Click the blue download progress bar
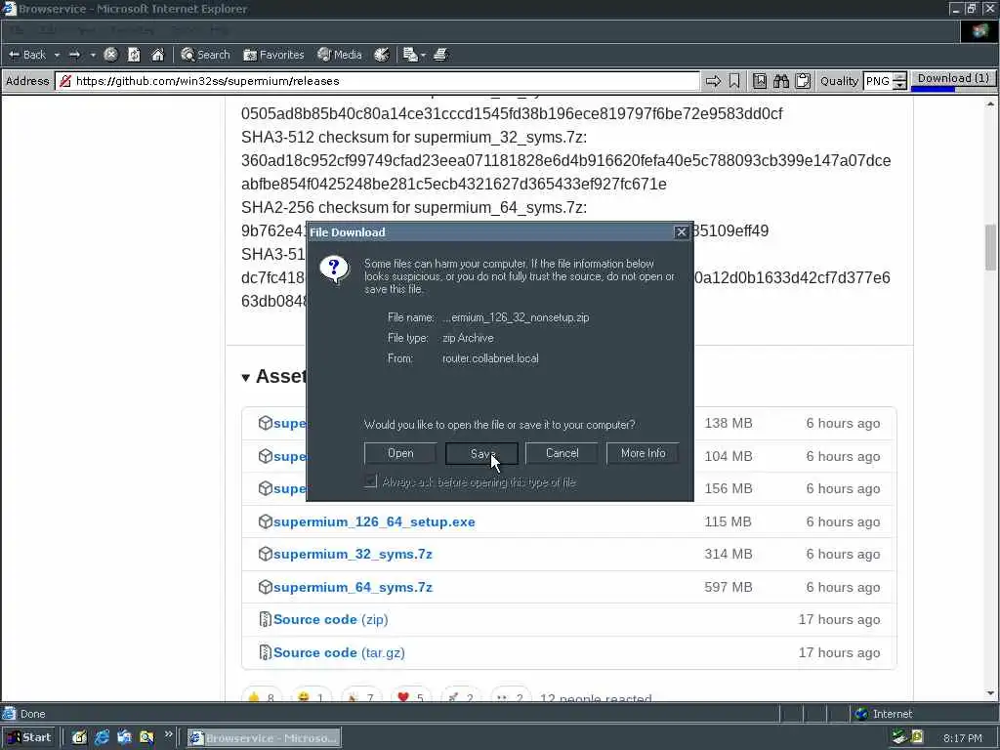 pos(933,89)
